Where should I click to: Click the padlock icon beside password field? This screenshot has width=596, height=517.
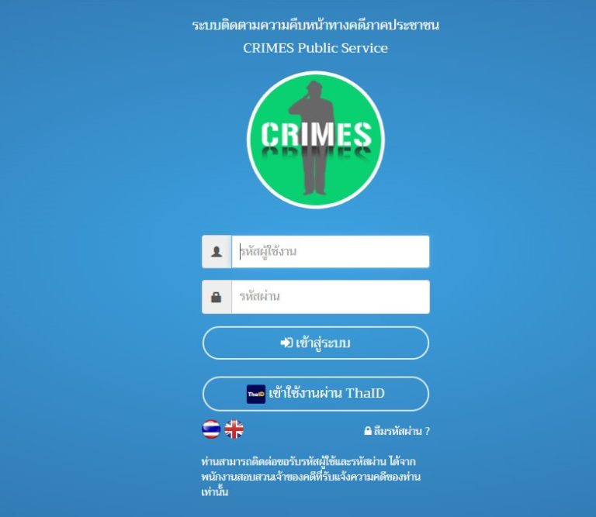coord(217,297)
